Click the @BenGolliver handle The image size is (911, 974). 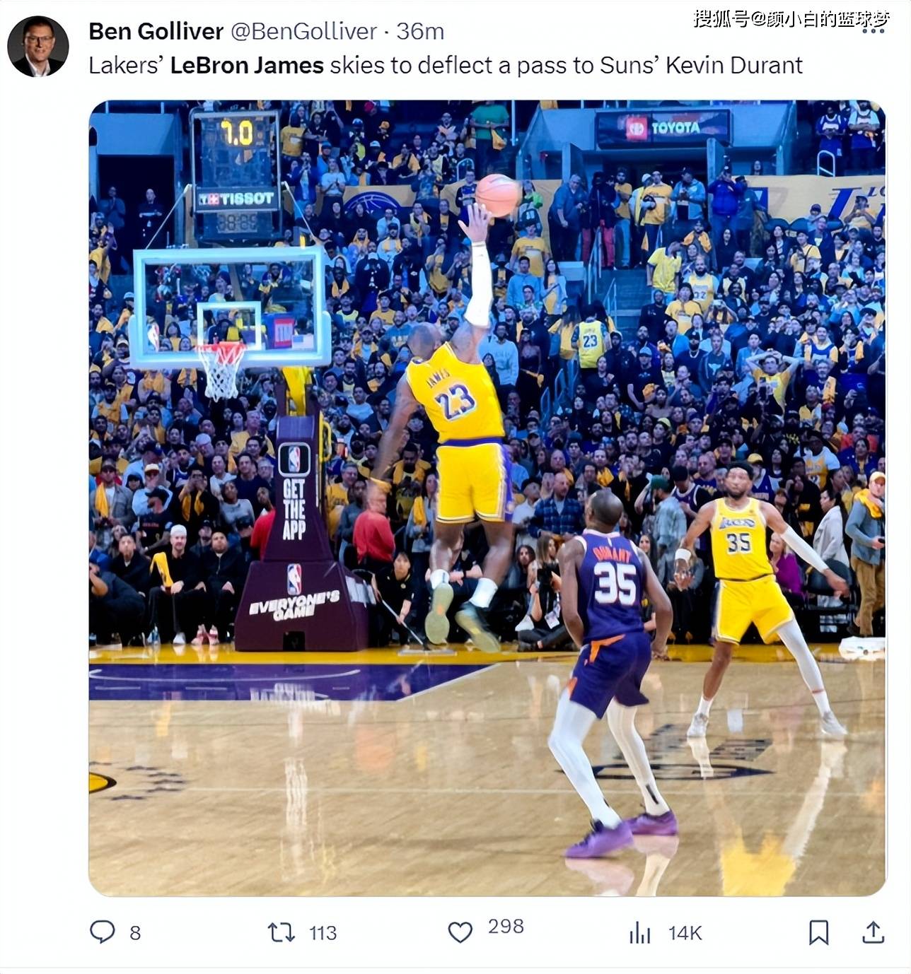(x=304, y=31)
